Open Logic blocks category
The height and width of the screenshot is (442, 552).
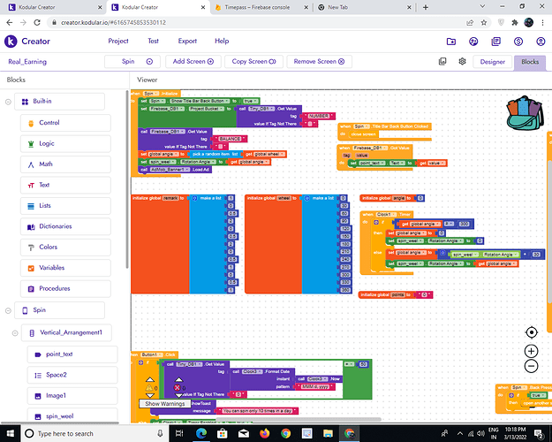point(65,143)
